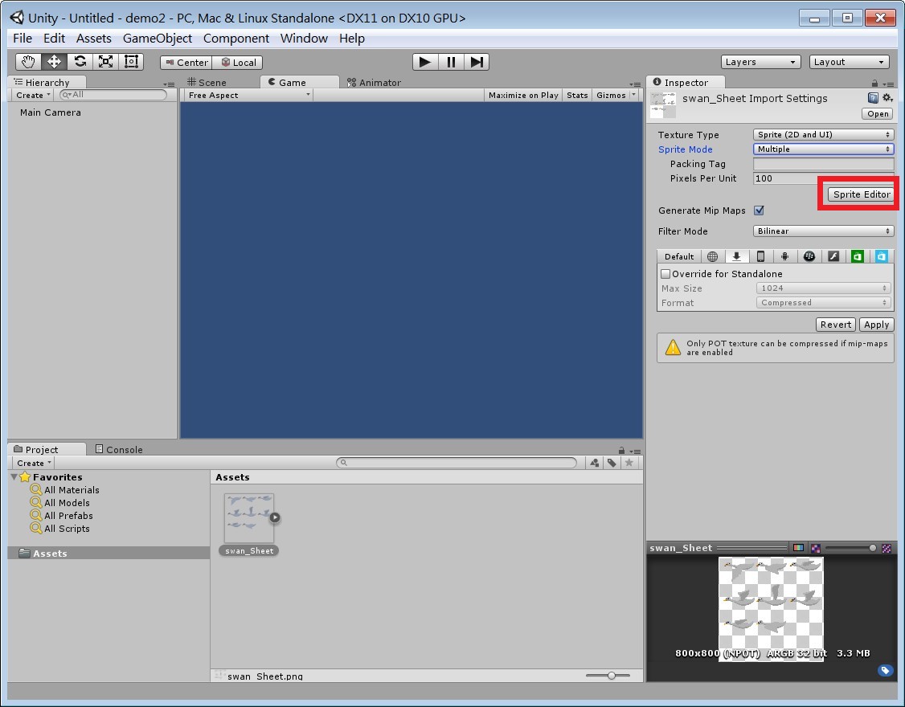The width and height of the screenshot is (905, 707).
Task: Collapse the Favorites tree arrow
Action: (x=14, y=476)
